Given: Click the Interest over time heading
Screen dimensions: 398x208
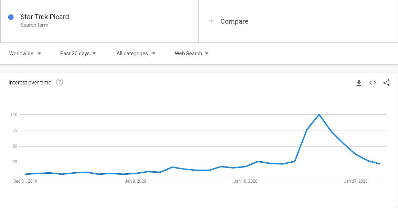Looking at the screenshot, I should tap(30, 82).
